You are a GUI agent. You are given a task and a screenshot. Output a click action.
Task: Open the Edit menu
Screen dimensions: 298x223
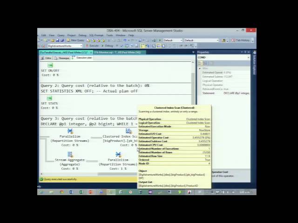click(x=43, y=35)
